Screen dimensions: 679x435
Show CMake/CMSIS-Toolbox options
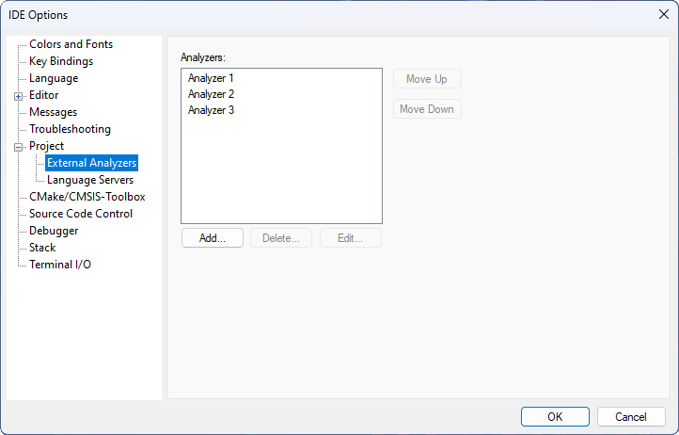pyautogui.click(x=87, y=197)
